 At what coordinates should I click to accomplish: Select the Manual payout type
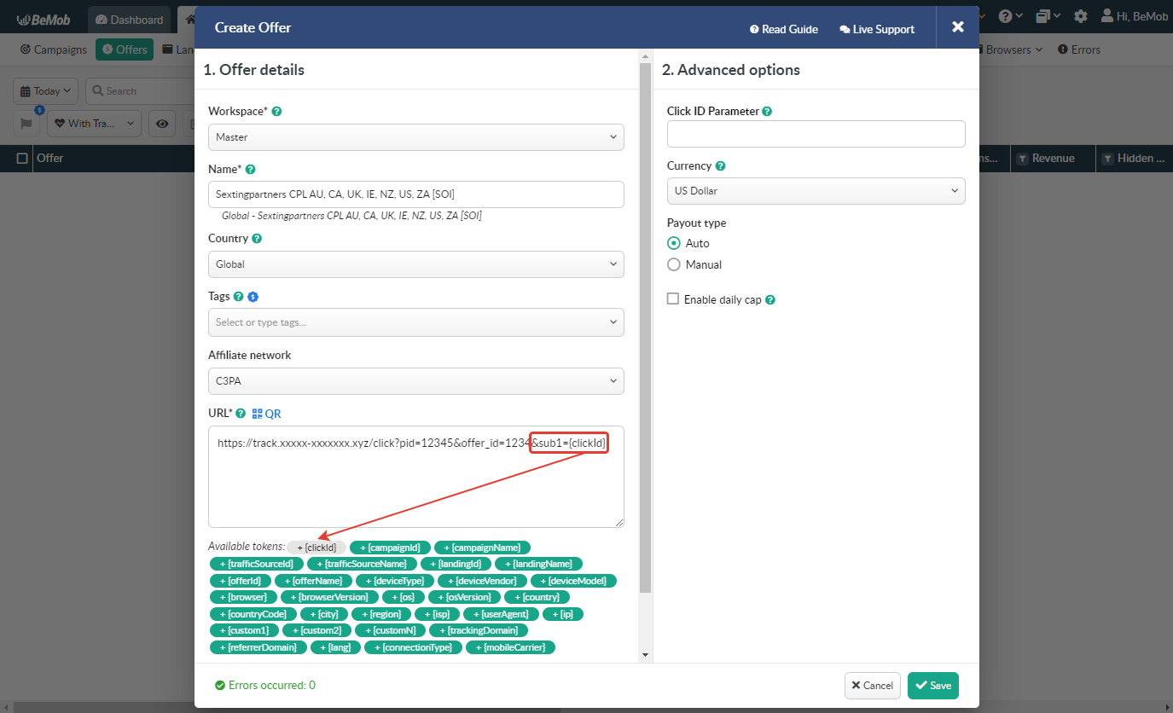pos(674,264)
